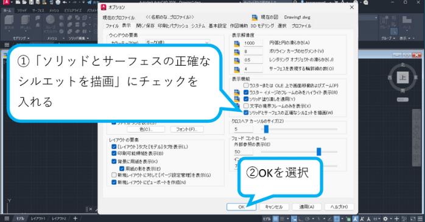Check 新規レイアウトに対して[ページ設定管理]を表示(G)

pos(114,175)
